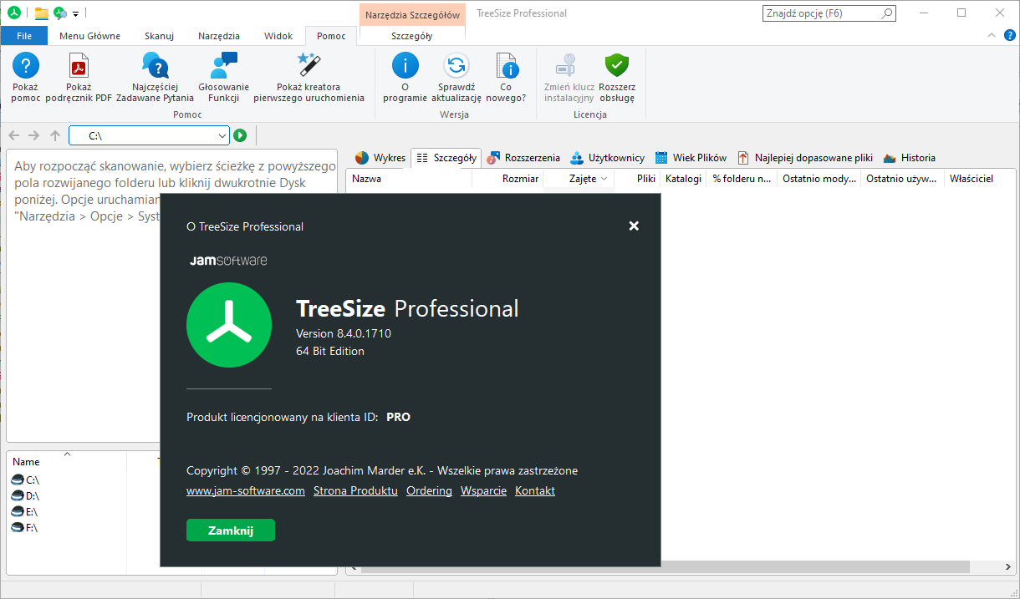Switch to Narzędzia ribbon tab
Screen dimensions: 1020x599
click(219, 36)
